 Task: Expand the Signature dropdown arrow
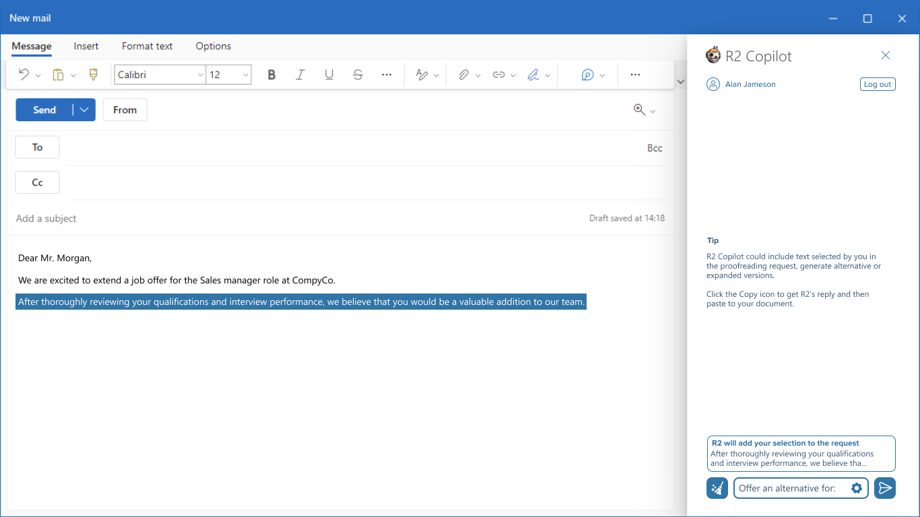[x=548, y=75]
